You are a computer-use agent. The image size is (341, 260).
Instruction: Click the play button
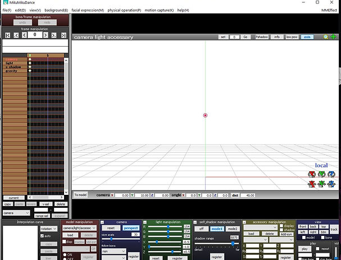[304, 249]
